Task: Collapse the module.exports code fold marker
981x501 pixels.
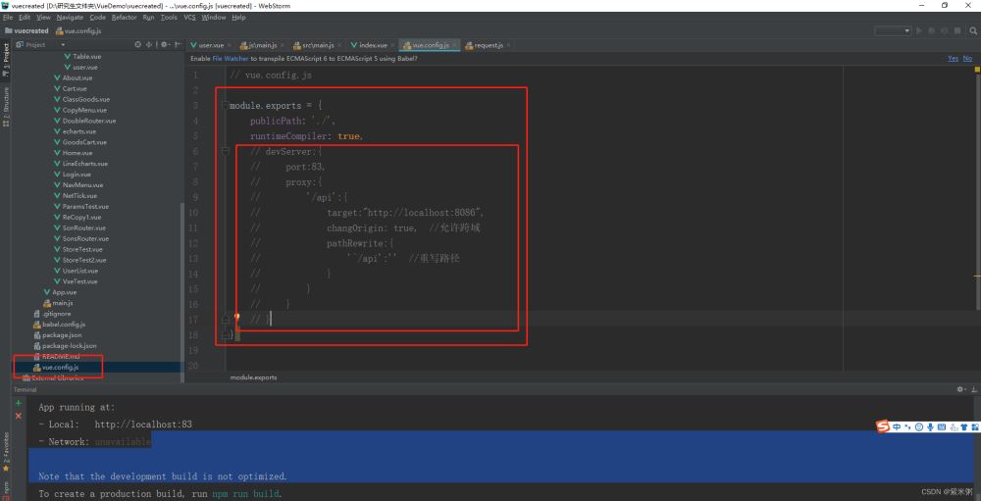Action: point(225,105)
